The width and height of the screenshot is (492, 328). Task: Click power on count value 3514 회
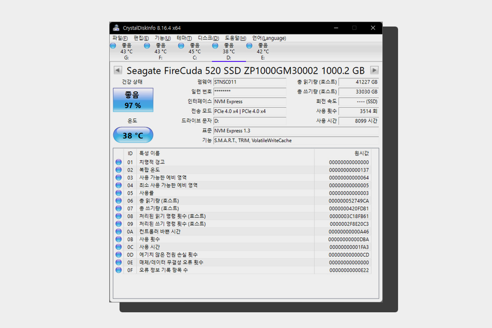[359, 111]
